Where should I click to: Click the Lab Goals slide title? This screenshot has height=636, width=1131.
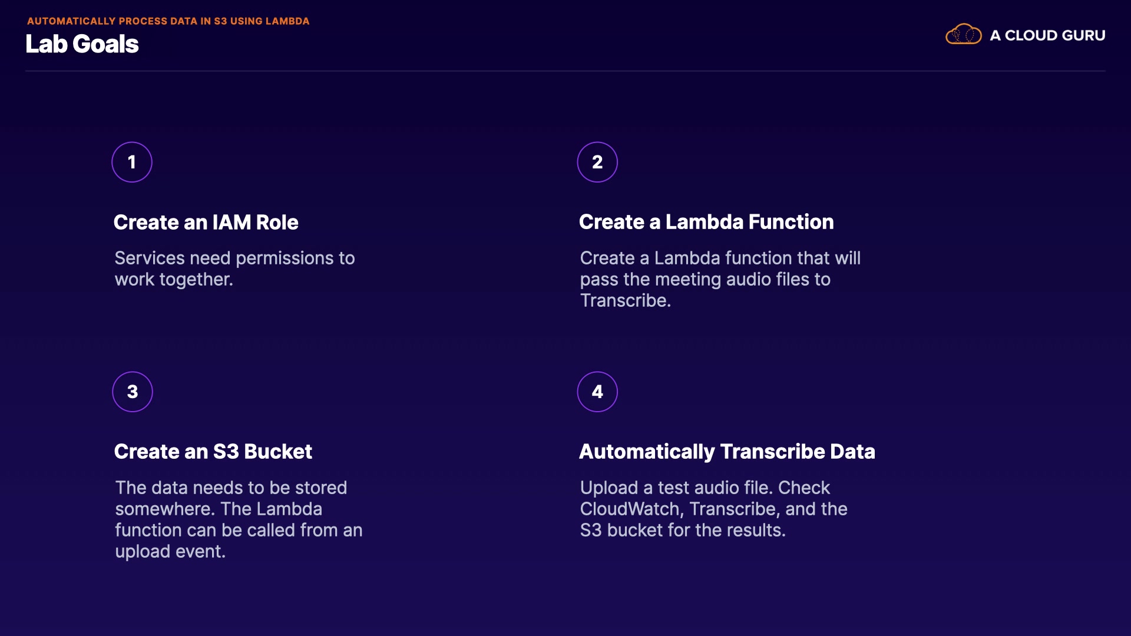82,44
